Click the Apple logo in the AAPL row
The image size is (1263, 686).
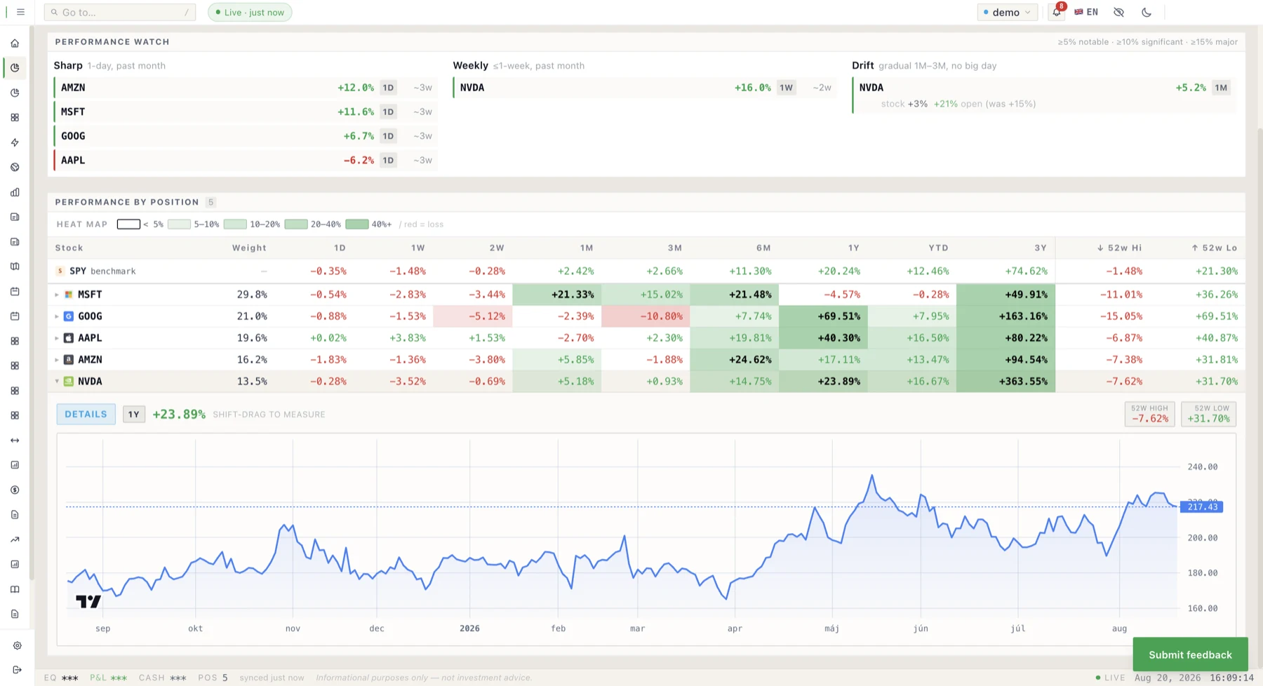(x=69, y=338)
